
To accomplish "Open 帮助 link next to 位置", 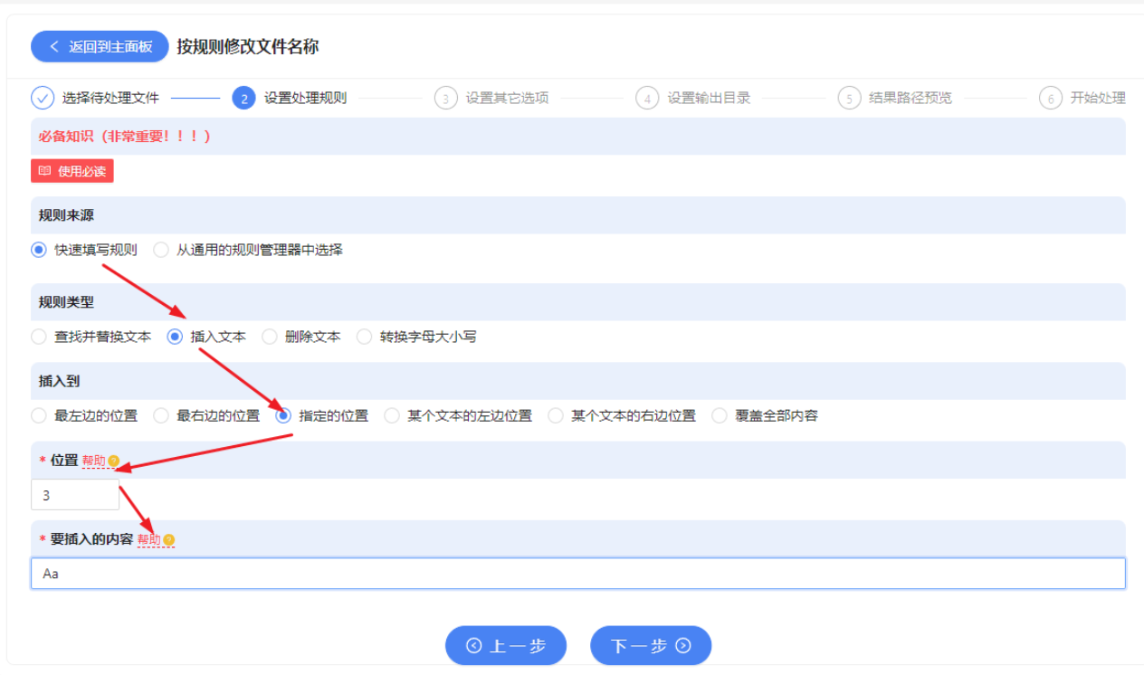I will [x=93, y=461].
